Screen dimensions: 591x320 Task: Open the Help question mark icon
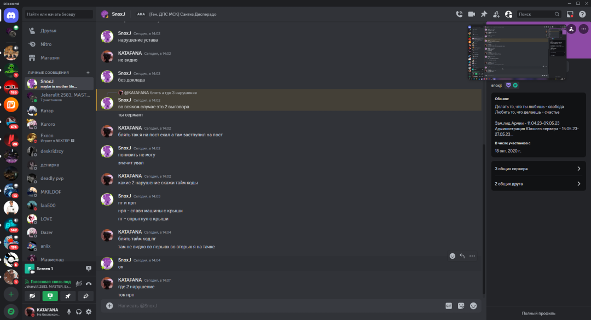click(582, 14)
